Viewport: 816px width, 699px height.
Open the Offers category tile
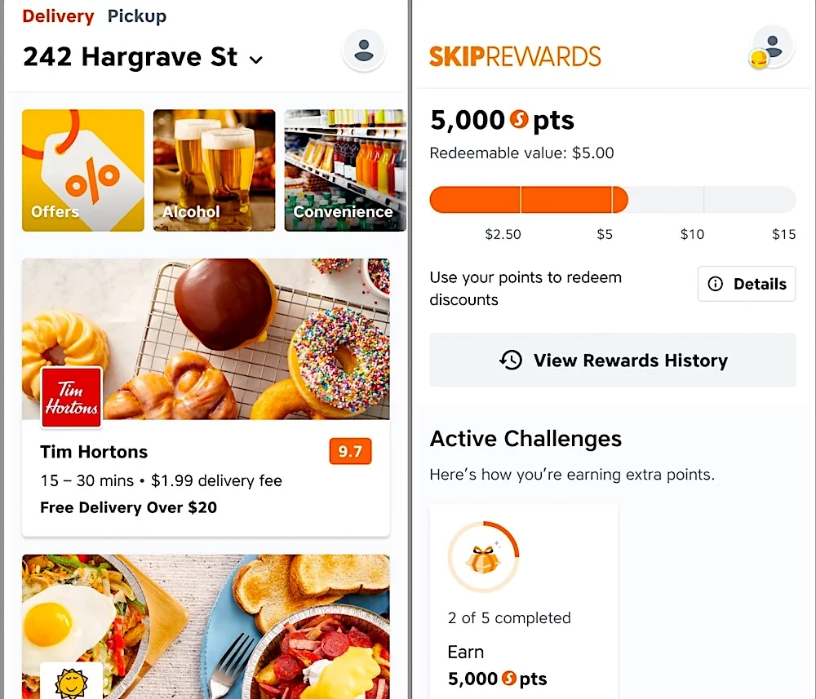coord(83,170)
